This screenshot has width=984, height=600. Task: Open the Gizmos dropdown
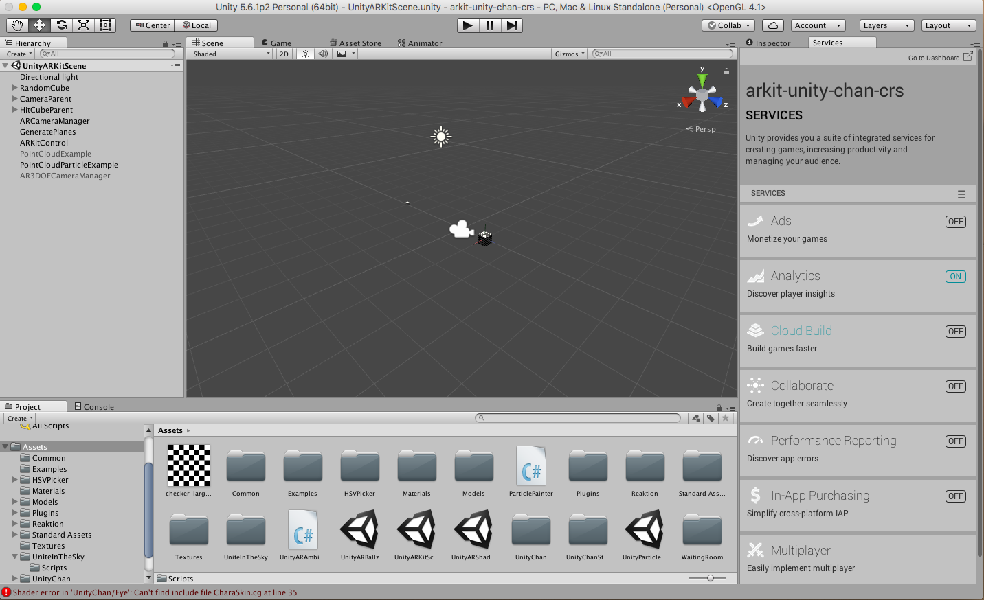569,54
